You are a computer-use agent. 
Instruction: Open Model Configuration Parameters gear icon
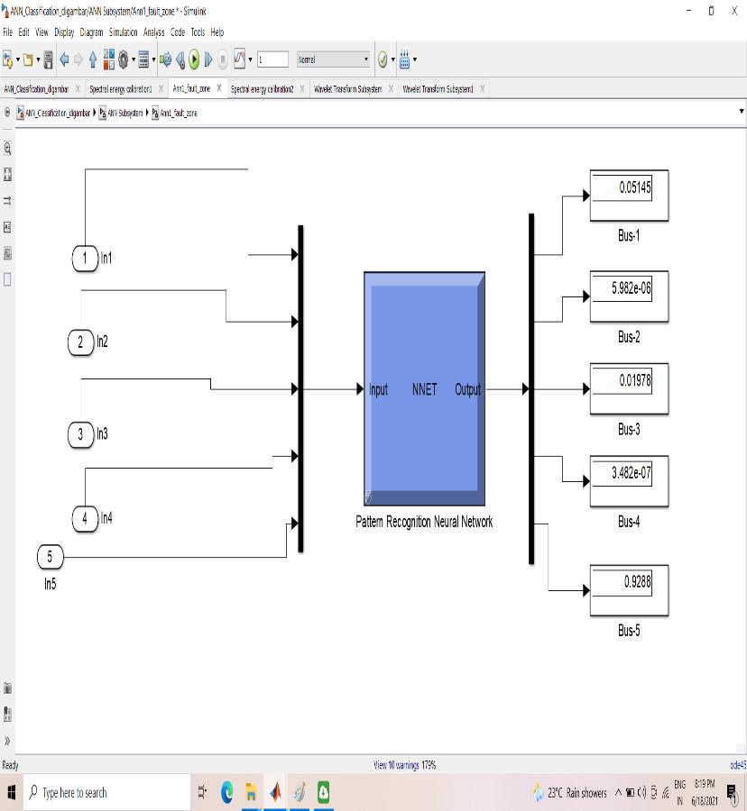point(124,60)
